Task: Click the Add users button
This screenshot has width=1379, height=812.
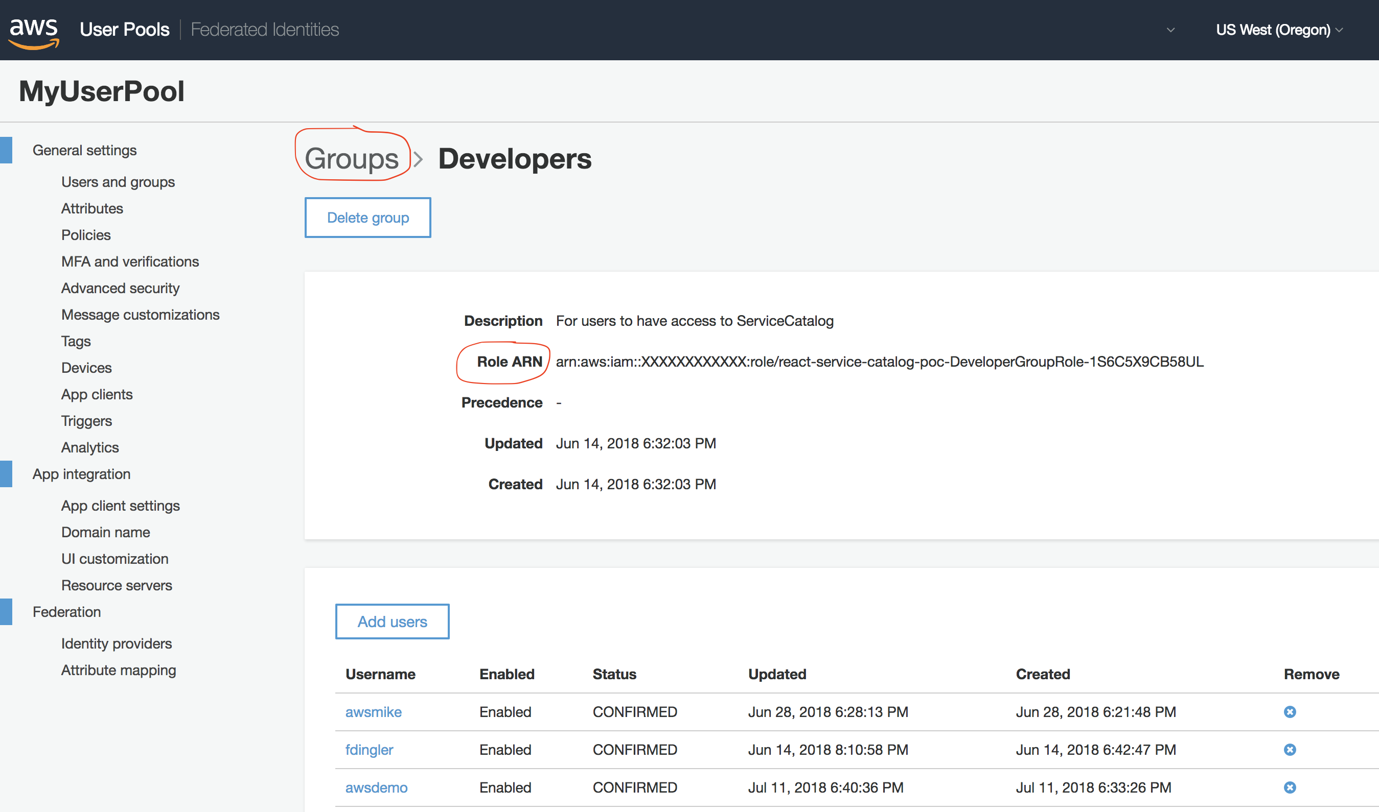Action: (392, 622)
